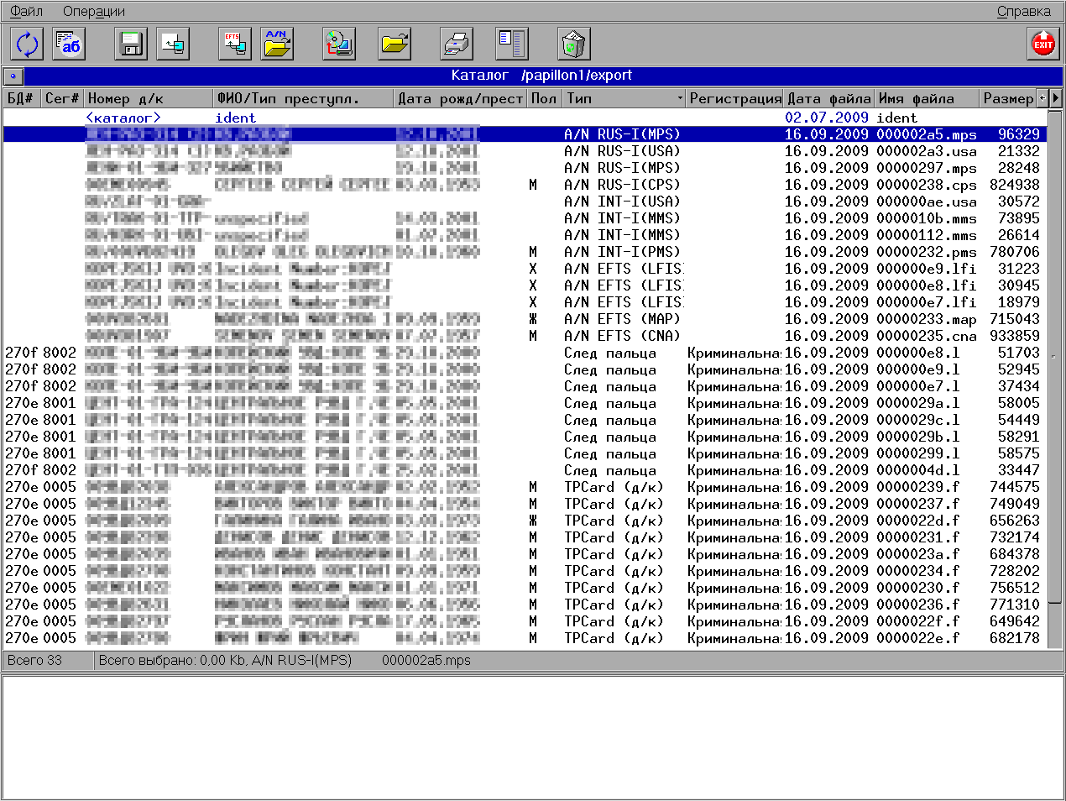Viewport: 1066px width, 801px height.
Task: Click the open folder toolbar icon
Action: [395, 44]
